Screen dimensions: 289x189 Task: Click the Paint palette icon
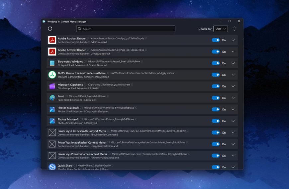point(52,98)
